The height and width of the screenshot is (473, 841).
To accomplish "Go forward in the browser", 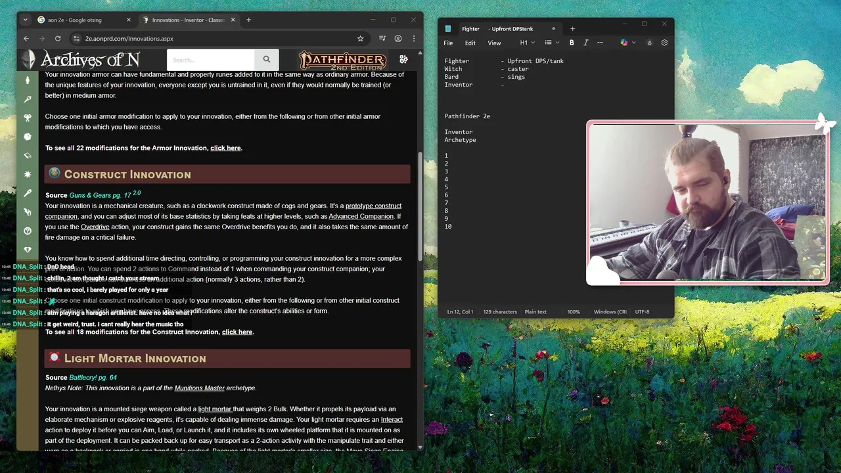I will tap(42, 39).
